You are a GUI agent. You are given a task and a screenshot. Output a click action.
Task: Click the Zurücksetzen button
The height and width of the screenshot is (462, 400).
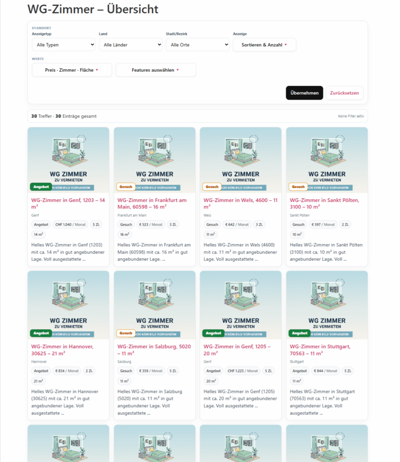344,93
